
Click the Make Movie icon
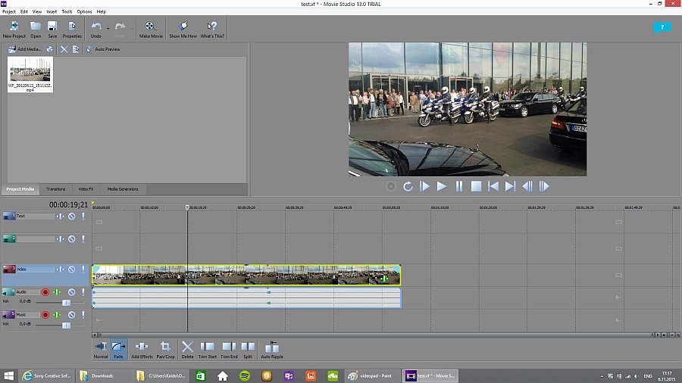pos(151,30)
